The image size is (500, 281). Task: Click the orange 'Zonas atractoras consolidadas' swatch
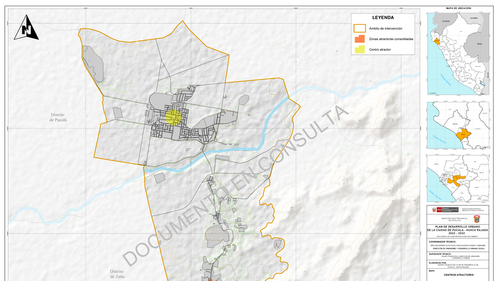coord(360,39)
